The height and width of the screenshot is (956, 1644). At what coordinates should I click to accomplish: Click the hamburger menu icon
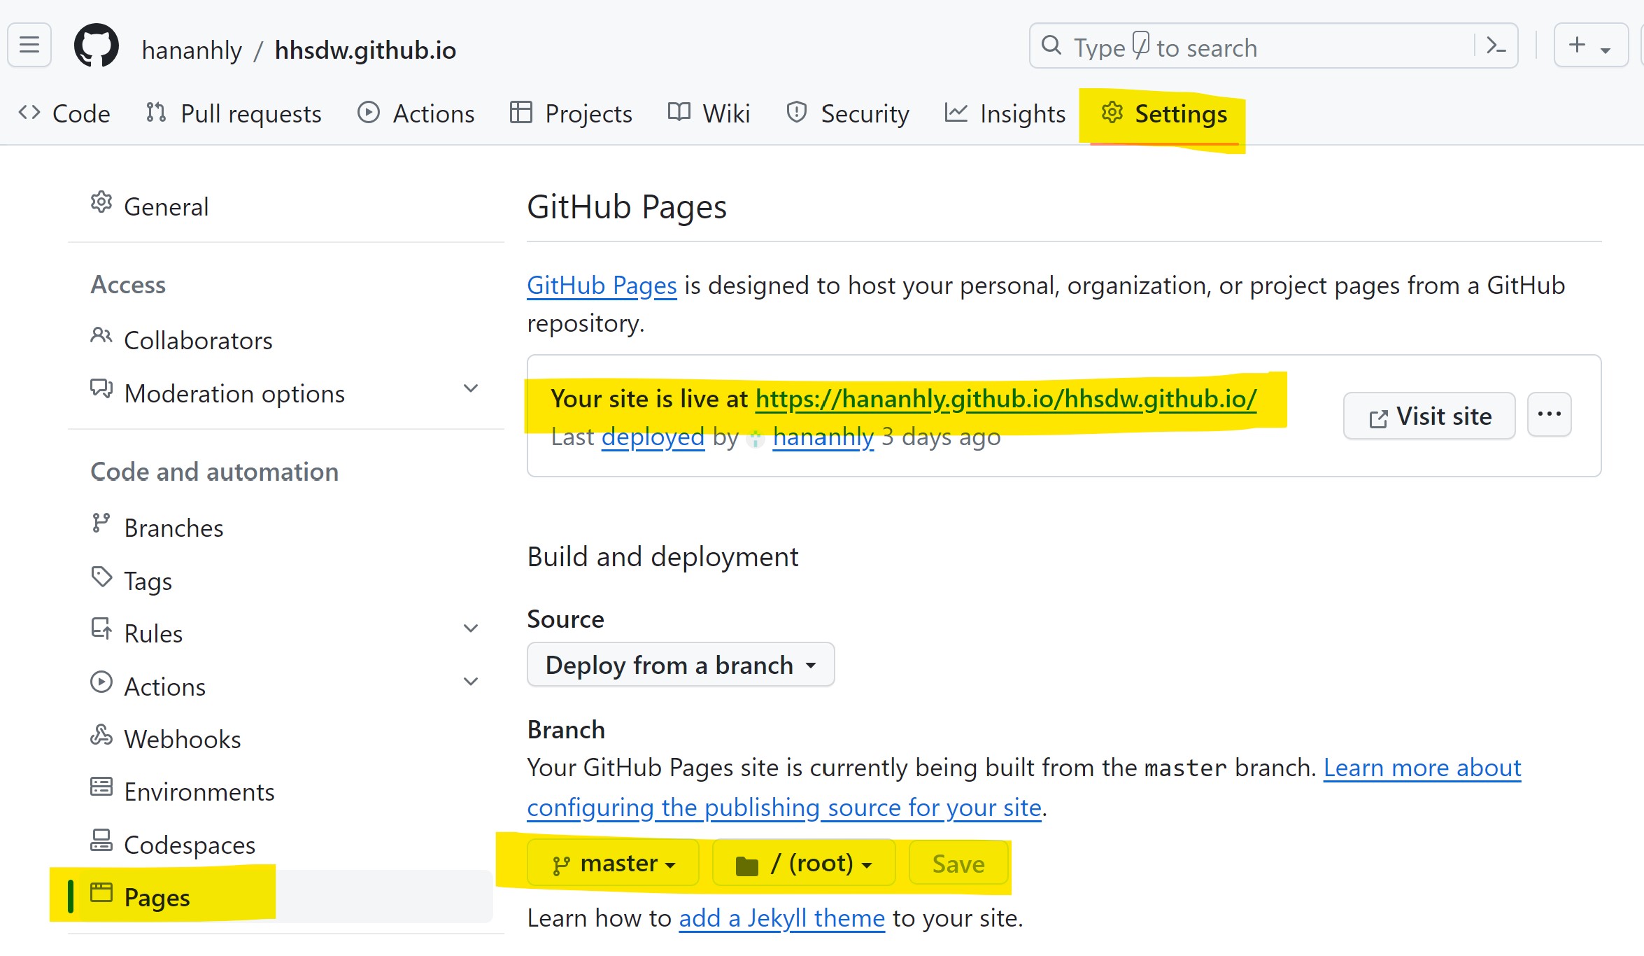[29, 45]
